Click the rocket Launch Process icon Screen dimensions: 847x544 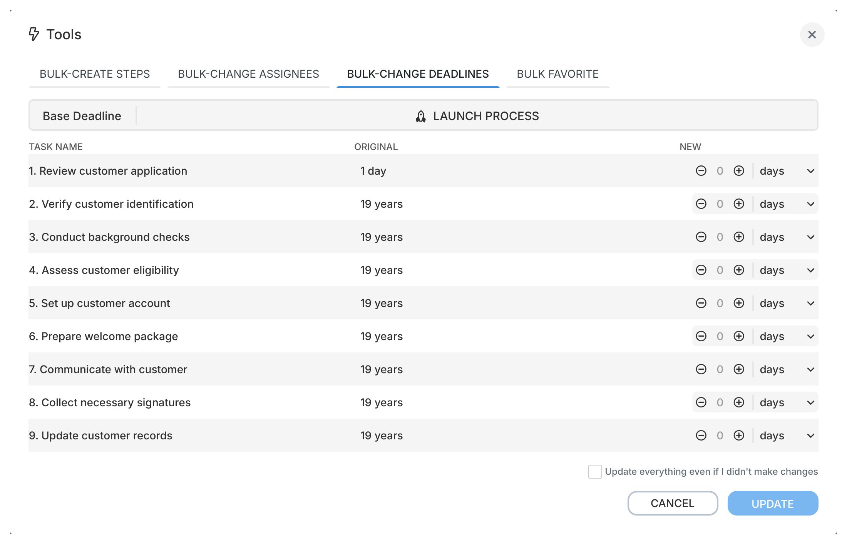pos(421,116)
